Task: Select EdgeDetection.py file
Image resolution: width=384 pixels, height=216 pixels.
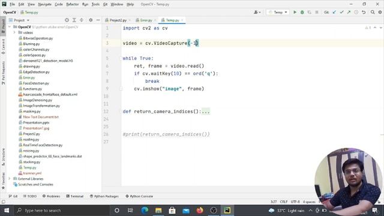Action: (x=36, y=72)
